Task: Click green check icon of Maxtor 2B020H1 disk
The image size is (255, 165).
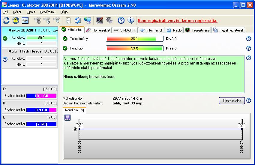Action: pyautogui.click(x=5, y=38)
